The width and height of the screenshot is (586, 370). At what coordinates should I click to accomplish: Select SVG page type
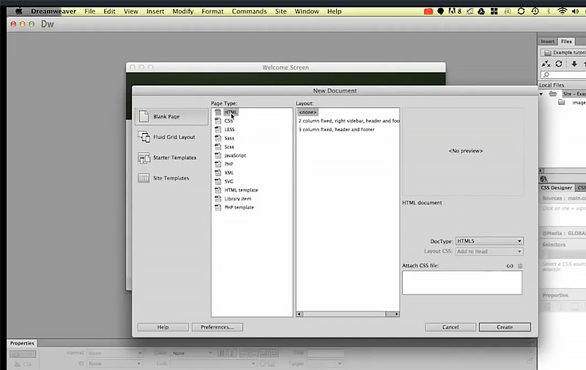[x=229, y=181]
